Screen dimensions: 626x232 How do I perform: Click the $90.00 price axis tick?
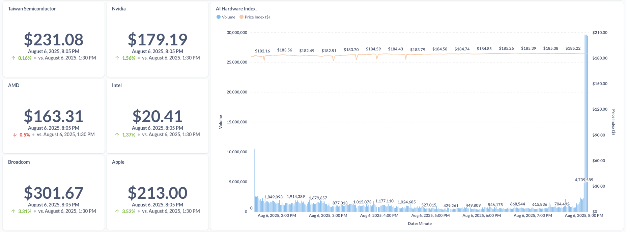tap(599, 135)
